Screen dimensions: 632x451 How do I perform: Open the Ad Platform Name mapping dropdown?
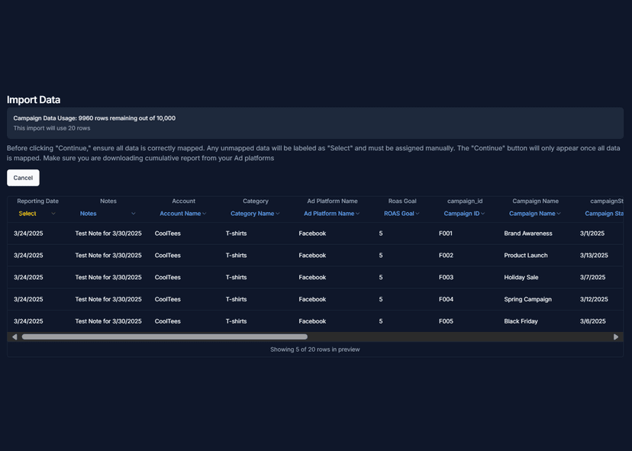[x=332, y=214]
